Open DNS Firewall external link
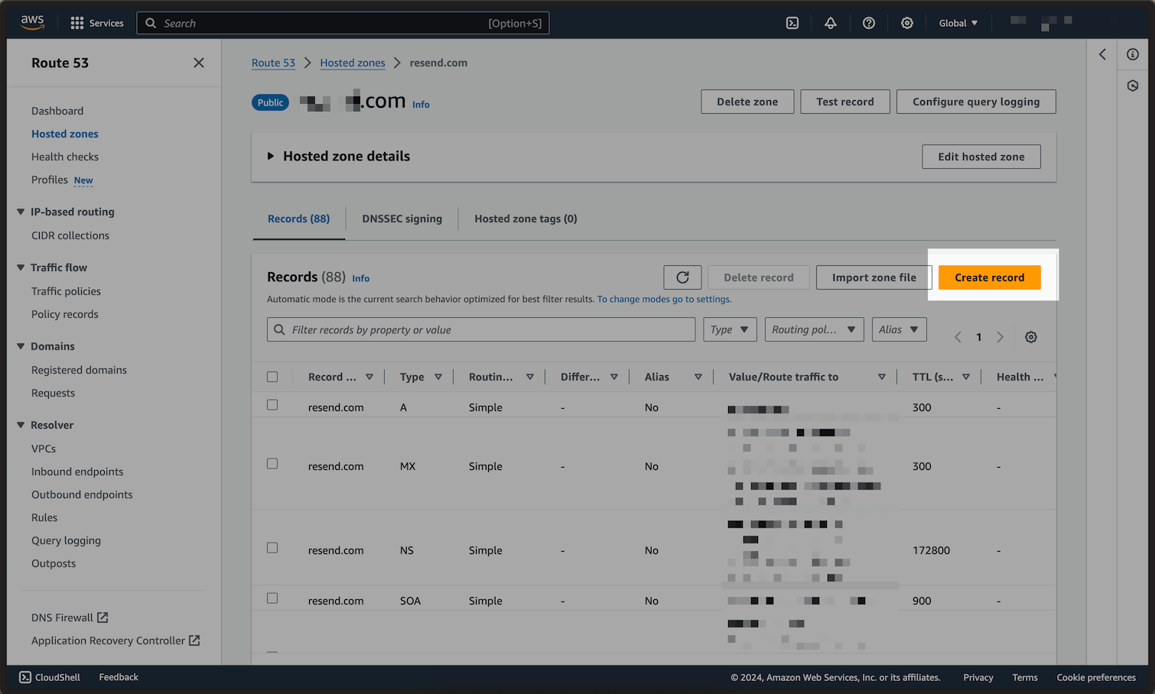This screenshot has height=694, width=1155. click(x=70, y=618)
